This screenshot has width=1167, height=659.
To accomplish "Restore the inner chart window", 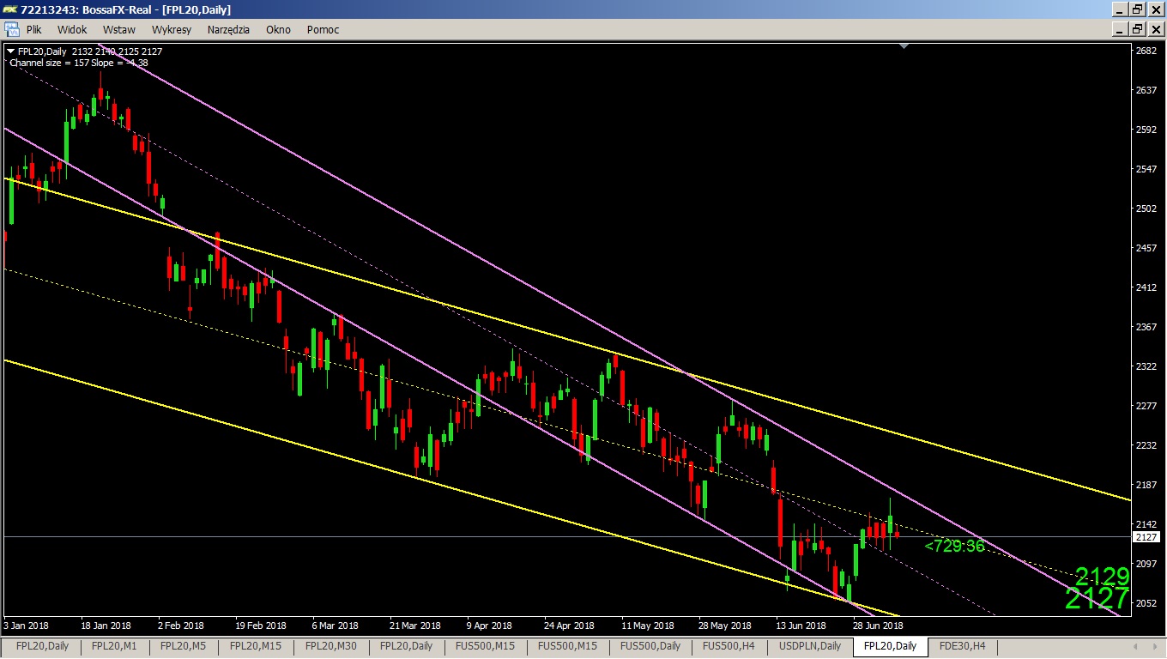I will click(1137, 29).
